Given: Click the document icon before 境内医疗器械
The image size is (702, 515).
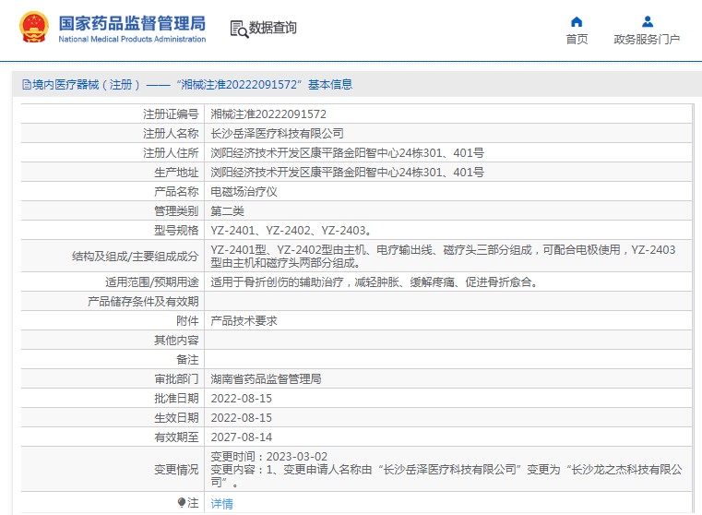Looking at the screenshot, I should coord(27,84).
